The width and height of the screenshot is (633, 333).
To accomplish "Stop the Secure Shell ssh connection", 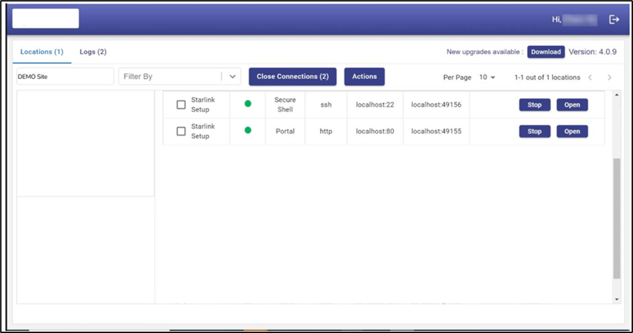I will tap(534, 105).
